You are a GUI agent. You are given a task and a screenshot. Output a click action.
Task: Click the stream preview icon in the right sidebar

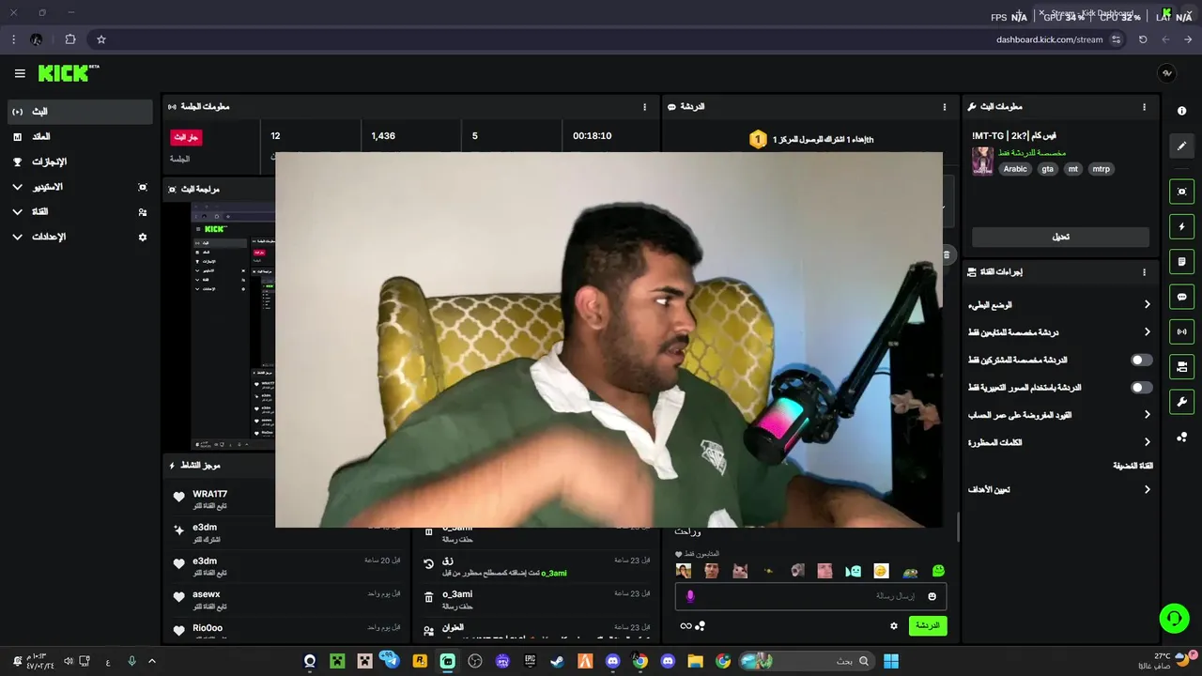click(1181, 192)
